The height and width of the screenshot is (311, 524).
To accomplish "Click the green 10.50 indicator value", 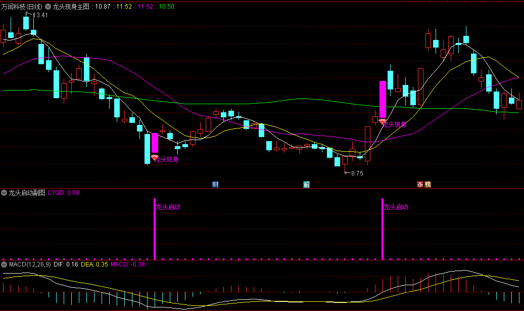I will (166, 7).
